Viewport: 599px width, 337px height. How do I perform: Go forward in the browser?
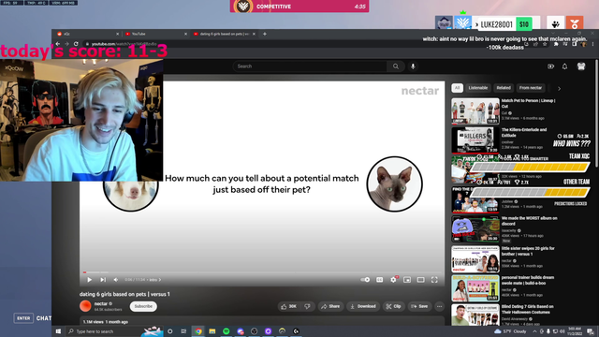66,44
